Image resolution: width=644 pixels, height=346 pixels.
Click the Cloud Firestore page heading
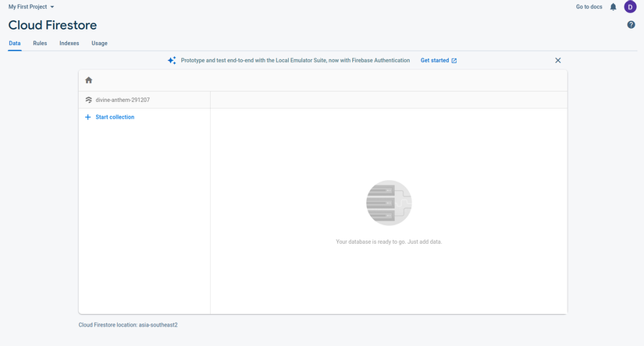(52, 26)
